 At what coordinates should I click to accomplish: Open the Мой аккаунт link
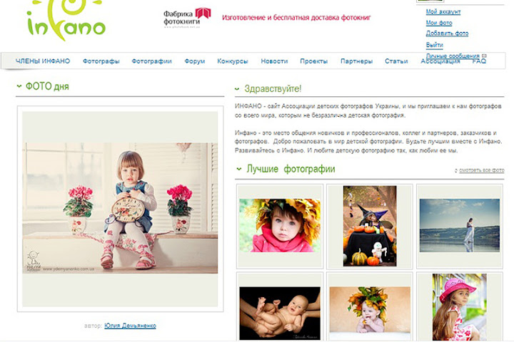443,12
